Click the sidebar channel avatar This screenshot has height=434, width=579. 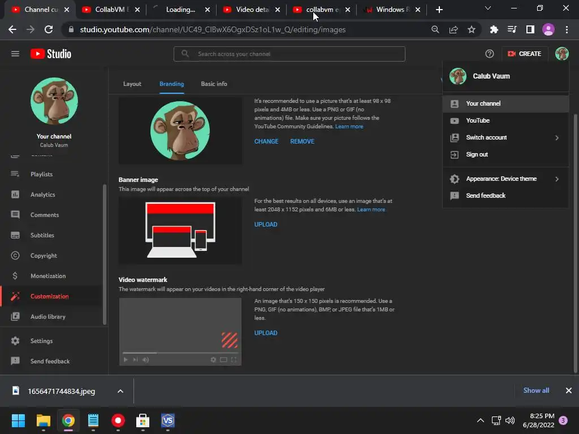[54, 101]
